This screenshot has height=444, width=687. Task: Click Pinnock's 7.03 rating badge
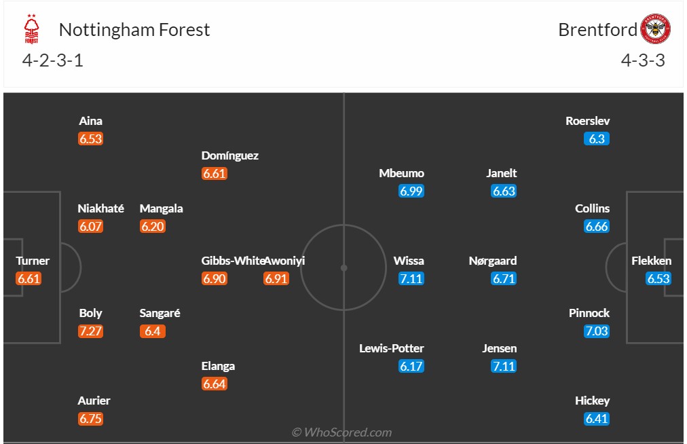click(597, 331)
